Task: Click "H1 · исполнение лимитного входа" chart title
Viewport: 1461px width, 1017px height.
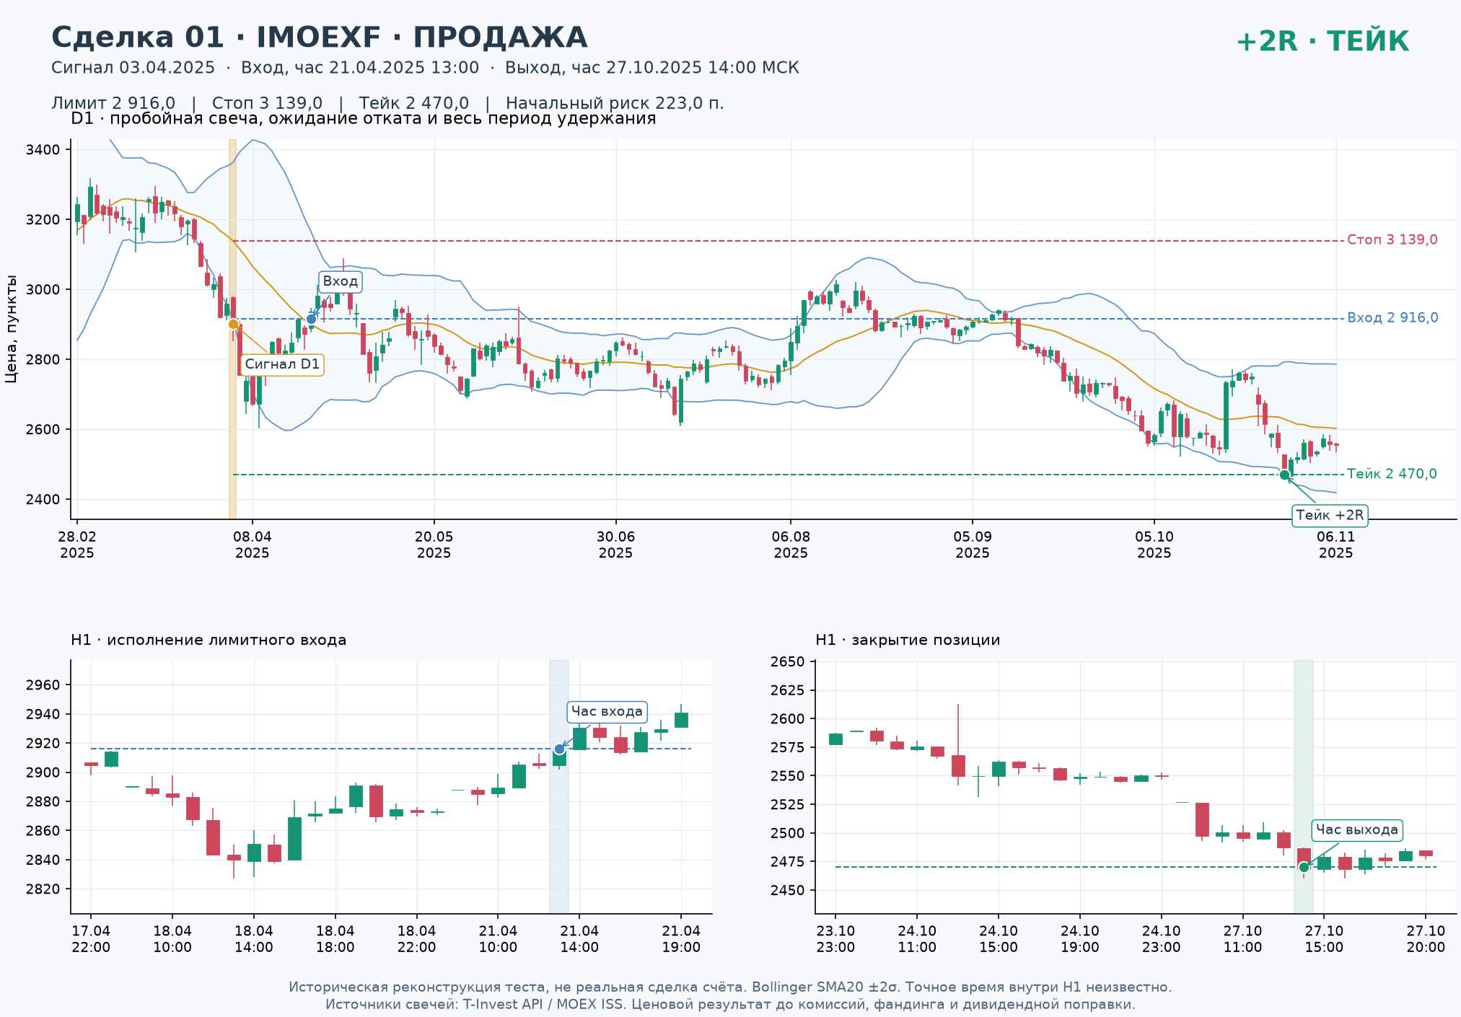Action: [209, 640]
